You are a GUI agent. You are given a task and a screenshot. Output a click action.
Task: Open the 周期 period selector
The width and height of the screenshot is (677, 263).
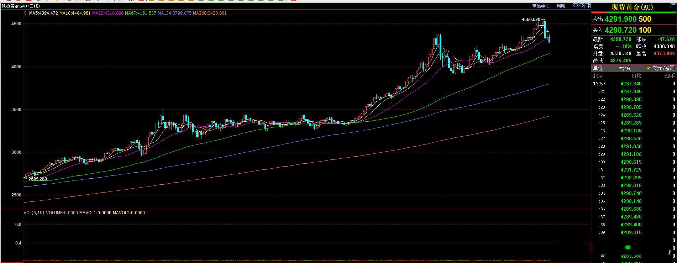(x=561, y=6)
